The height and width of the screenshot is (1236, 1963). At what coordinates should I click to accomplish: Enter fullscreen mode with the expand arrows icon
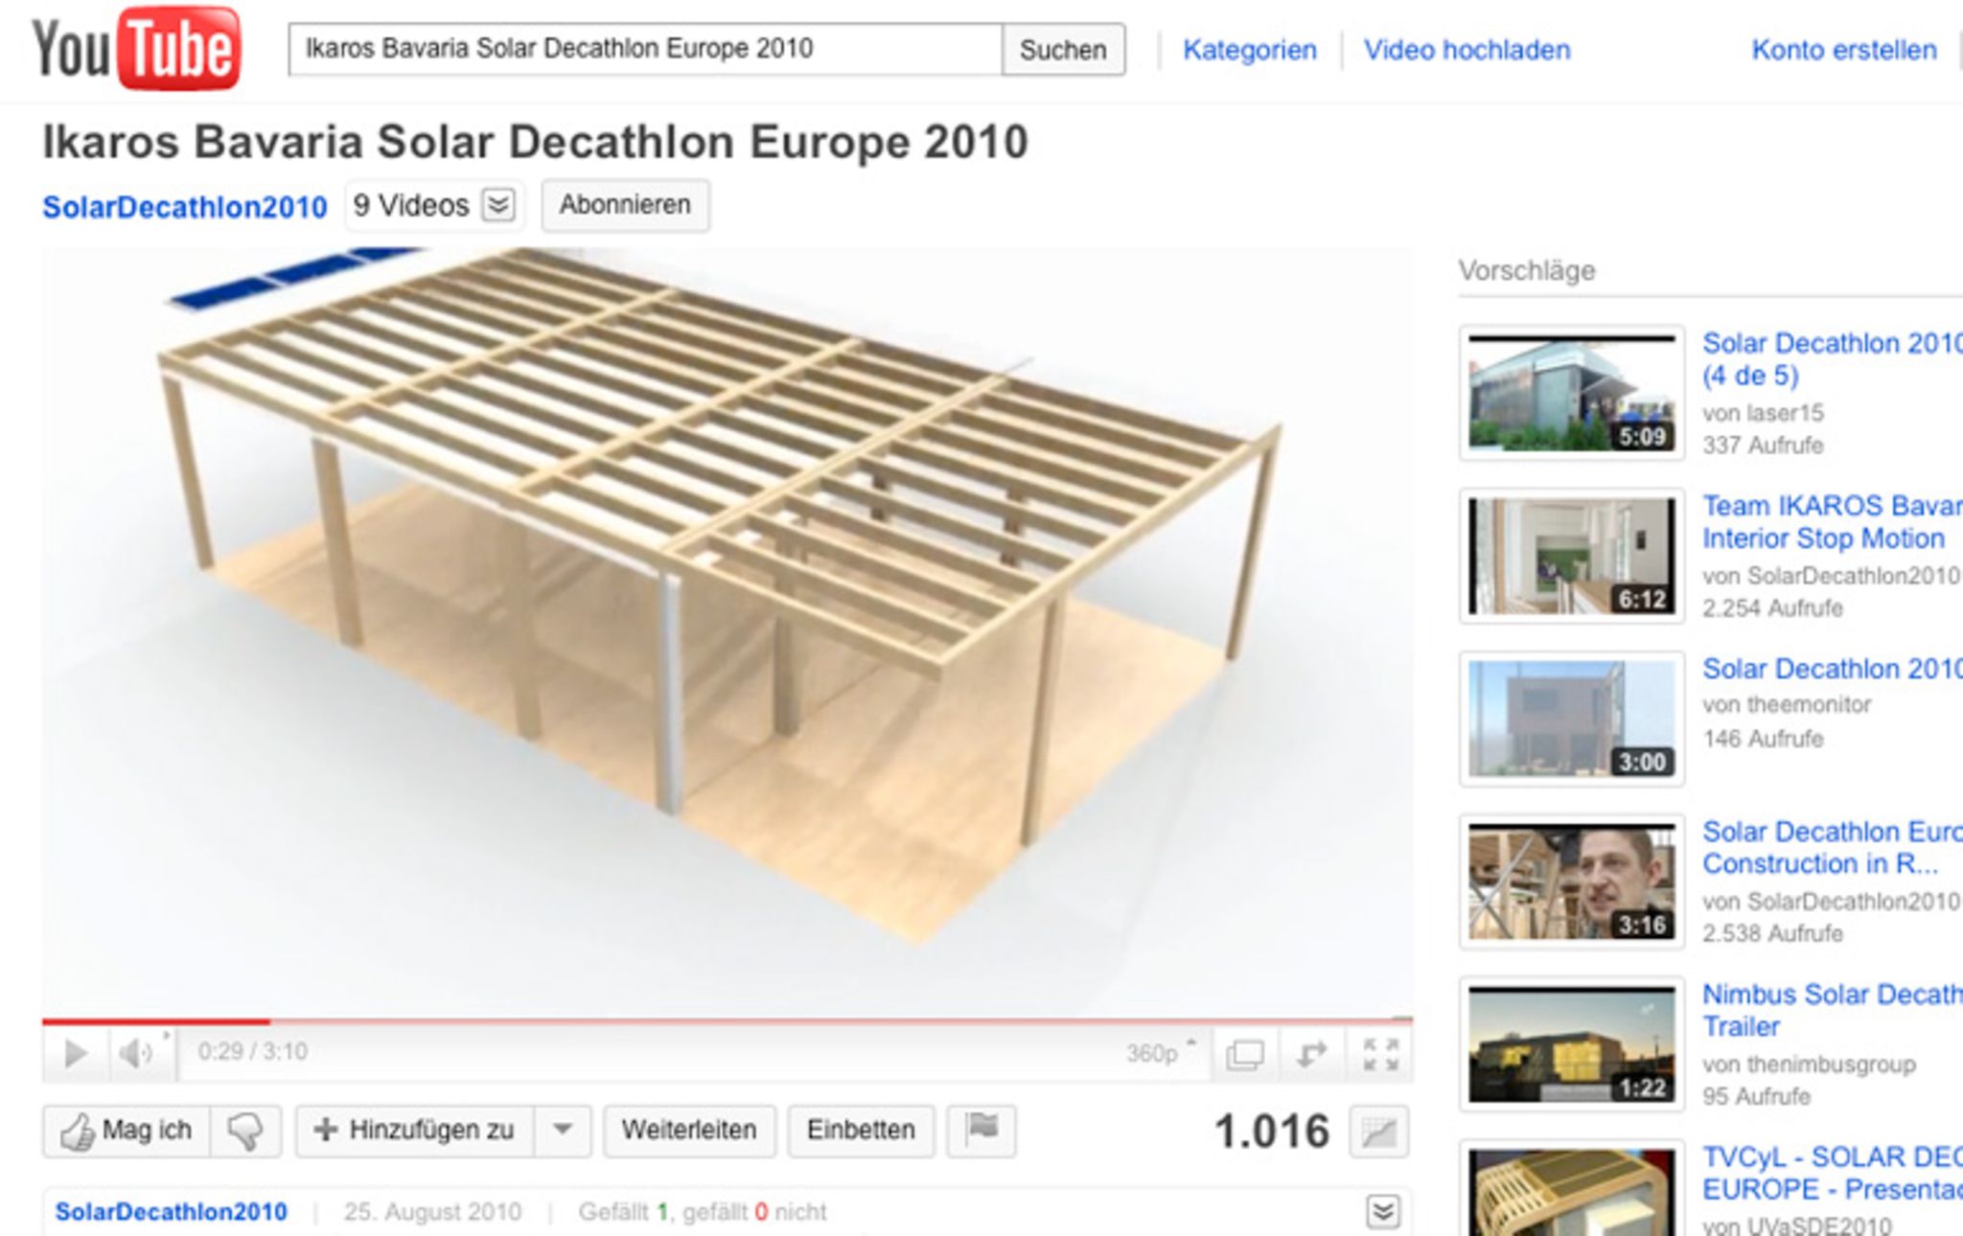[1380, 1054]
